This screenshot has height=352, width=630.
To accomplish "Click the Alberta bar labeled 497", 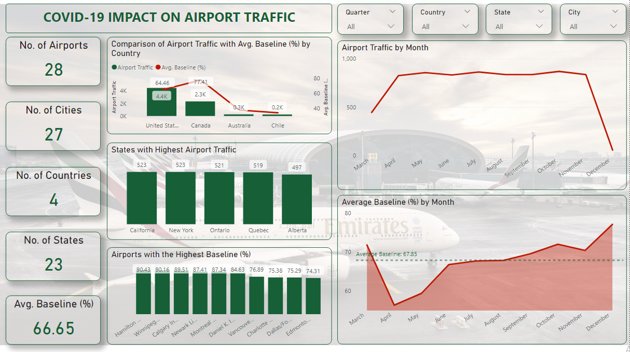I will (297, 200).
